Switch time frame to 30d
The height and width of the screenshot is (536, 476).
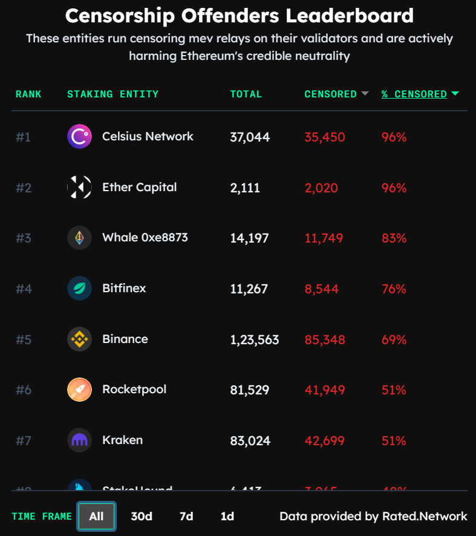(x=142, y=516)
